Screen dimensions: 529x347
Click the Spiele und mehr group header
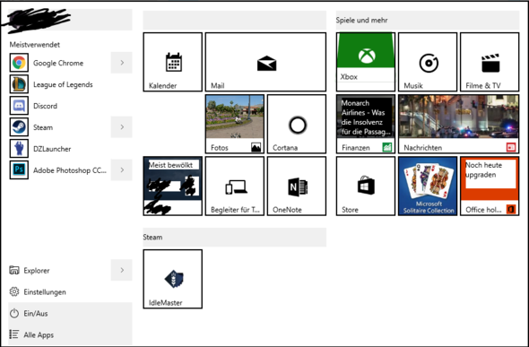pyautogui.click(x=428, y=21)
